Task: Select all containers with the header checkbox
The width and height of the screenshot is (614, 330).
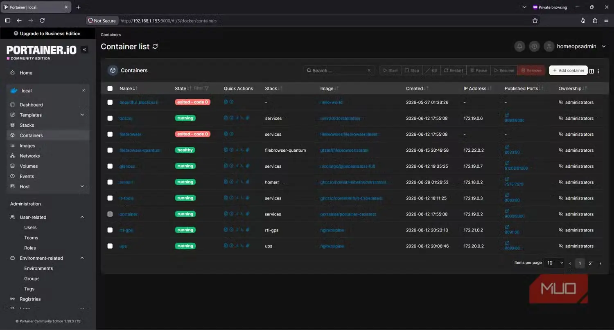Action: [110, 88]
